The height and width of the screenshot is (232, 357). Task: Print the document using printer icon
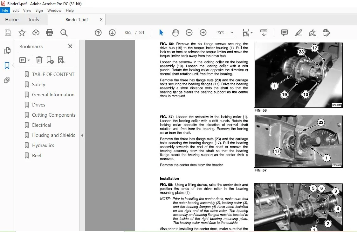coord(50,33)
